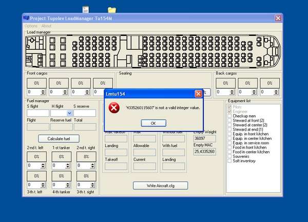The height and width of the screenshot is (222, 308).
Task: Close the Lmtu154 error dialog
Action: (x=198, y=94)
